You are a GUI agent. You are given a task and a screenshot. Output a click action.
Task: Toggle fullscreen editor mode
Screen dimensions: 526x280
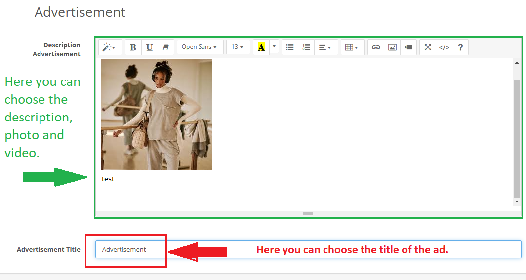(x=428, y=47)
